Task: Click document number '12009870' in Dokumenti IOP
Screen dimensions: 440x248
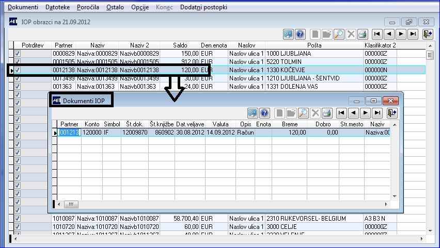Action: tap(135, 133)
